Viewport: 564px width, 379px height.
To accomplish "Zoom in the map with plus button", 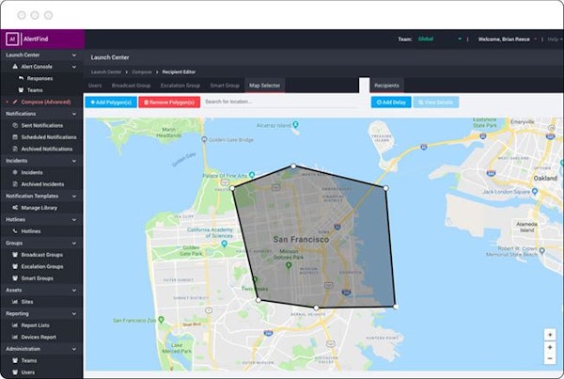I will click(x=550, y=347).
